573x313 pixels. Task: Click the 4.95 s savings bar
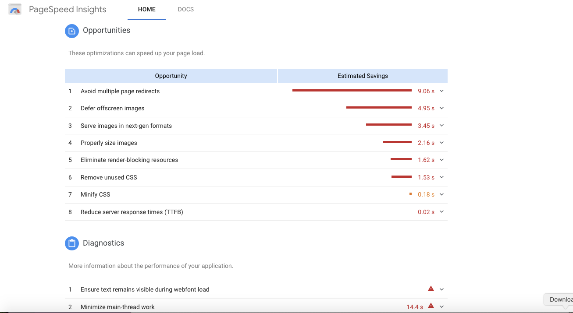379,108
